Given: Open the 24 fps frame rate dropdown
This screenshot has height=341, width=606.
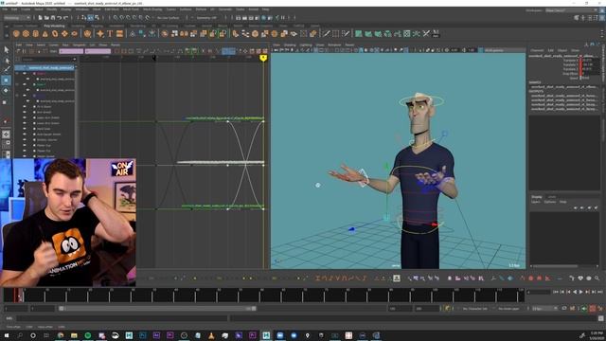Looking at the screenshot, I should [544, 309].
